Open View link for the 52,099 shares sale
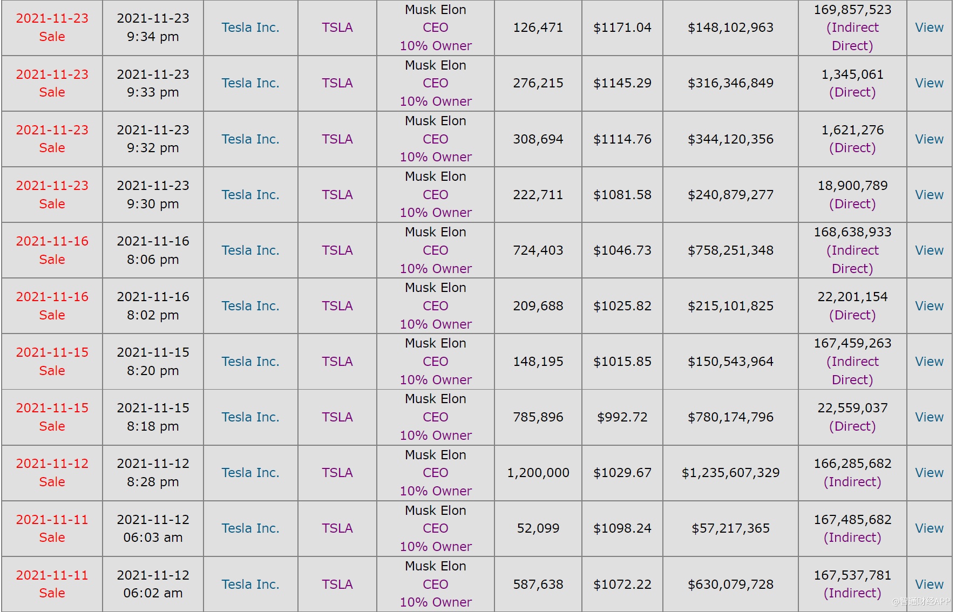The width and height of the screenshot is (956, 612). pyautogui.click(x=929, y=528)
